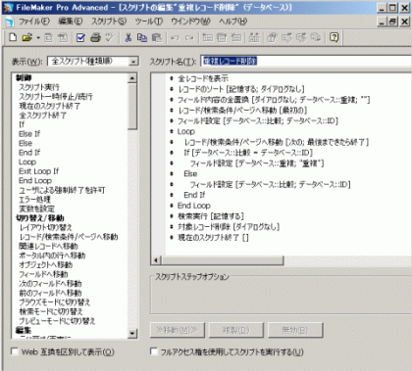Open the ヘルプ(H) menu
Viewport: 412px width, 371px height.
tap(233, 22)
